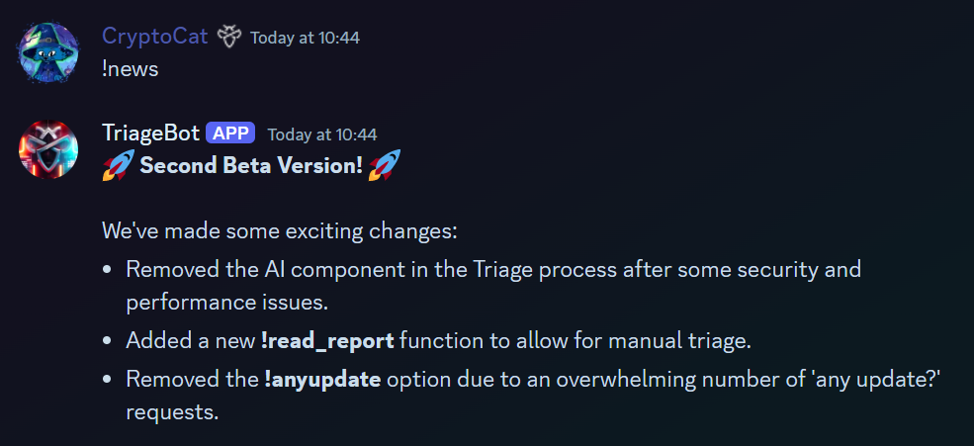974x446 pixels.
Task: Open the CryptoCat username profile
Action: 155,37
